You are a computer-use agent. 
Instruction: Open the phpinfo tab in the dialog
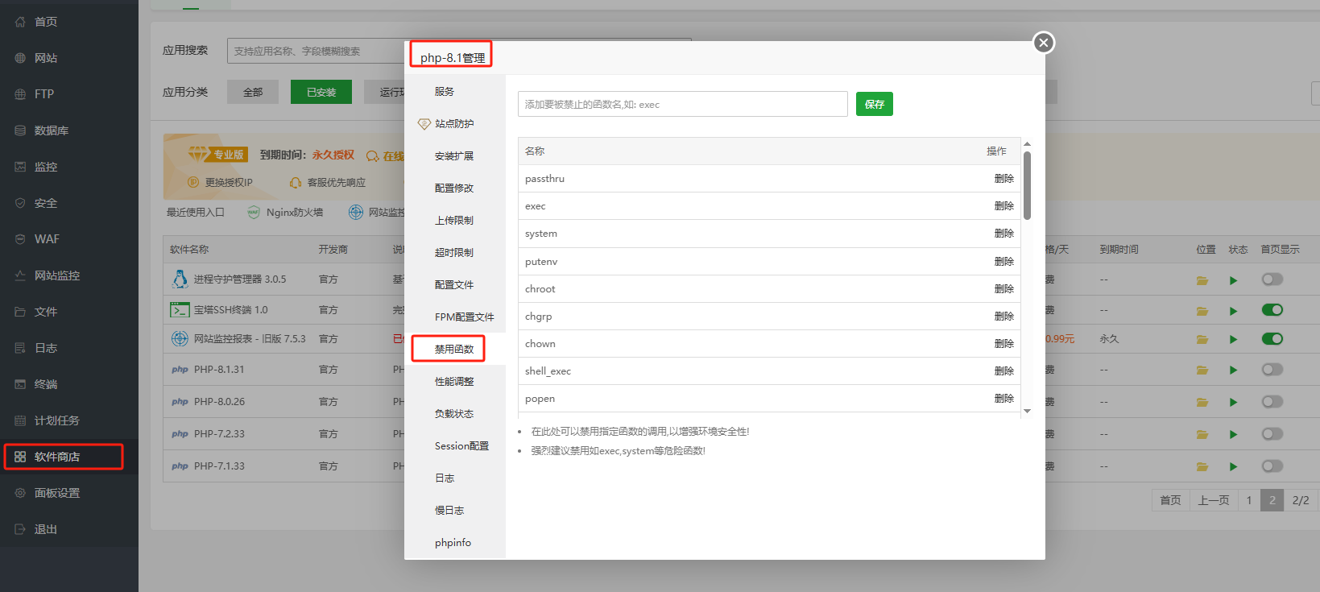pyautogui.click(x=453, y=543)
